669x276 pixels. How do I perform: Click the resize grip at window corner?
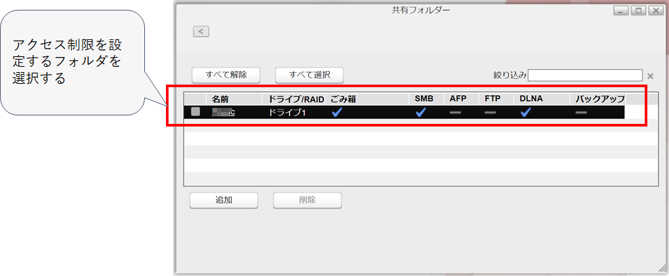[661, 268]
